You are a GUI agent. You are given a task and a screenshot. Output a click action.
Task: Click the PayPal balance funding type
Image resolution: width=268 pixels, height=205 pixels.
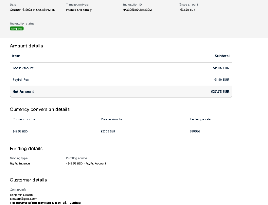pos(20,163)
